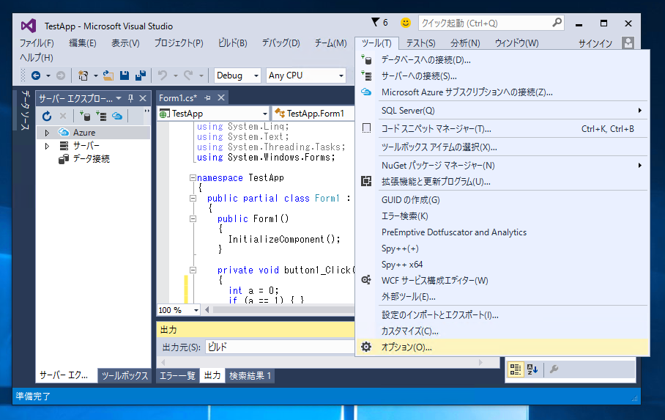Open the データ ソース side tab
The width and height of the screenshot is (665, 420).
click(25, 110)
